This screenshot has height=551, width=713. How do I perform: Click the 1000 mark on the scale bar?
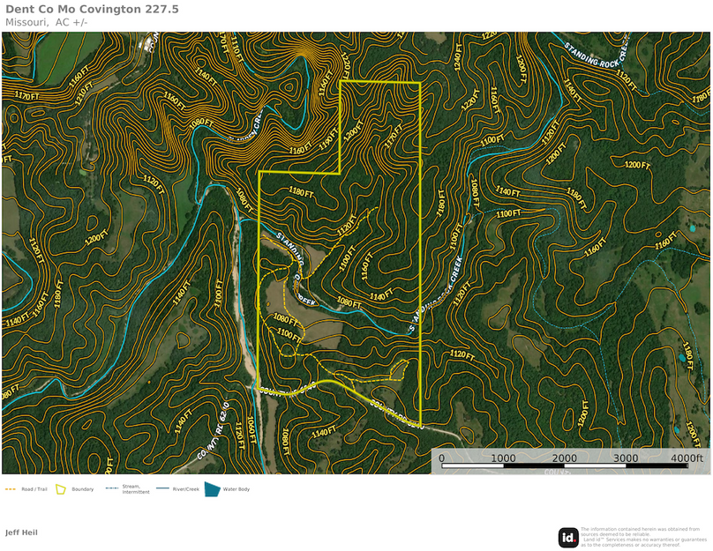coord(503,458)
